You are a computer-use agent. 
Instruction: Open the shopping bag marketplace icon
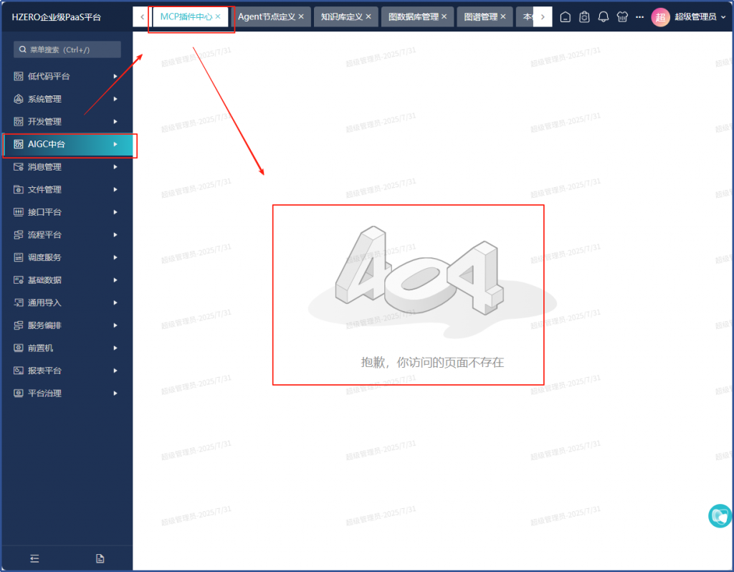tap(584, 16)
